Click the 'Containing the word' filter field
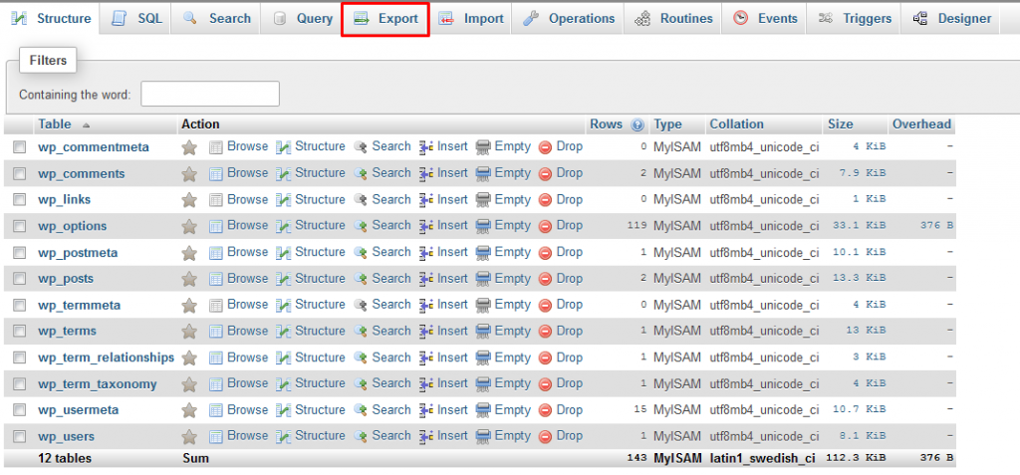 click(x=210, y=95)
